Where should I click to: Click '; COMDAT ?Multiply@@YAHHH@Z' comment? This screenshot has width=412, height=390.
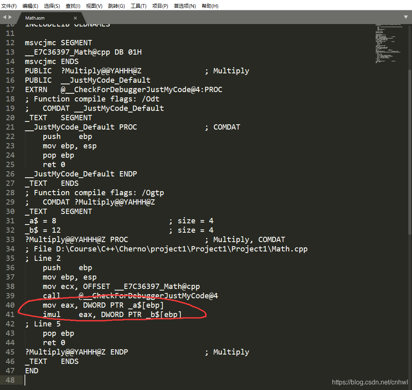90,202
